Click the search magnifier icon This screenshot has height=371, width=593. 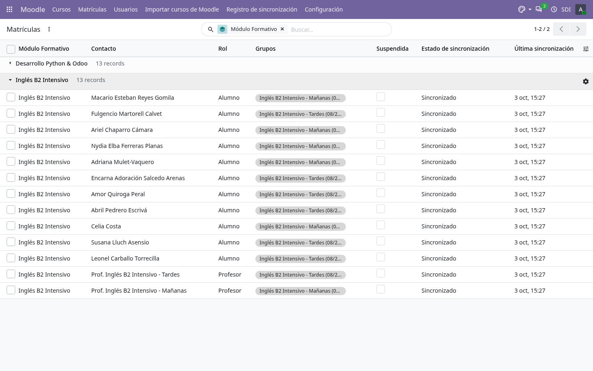tap(210, 29)
